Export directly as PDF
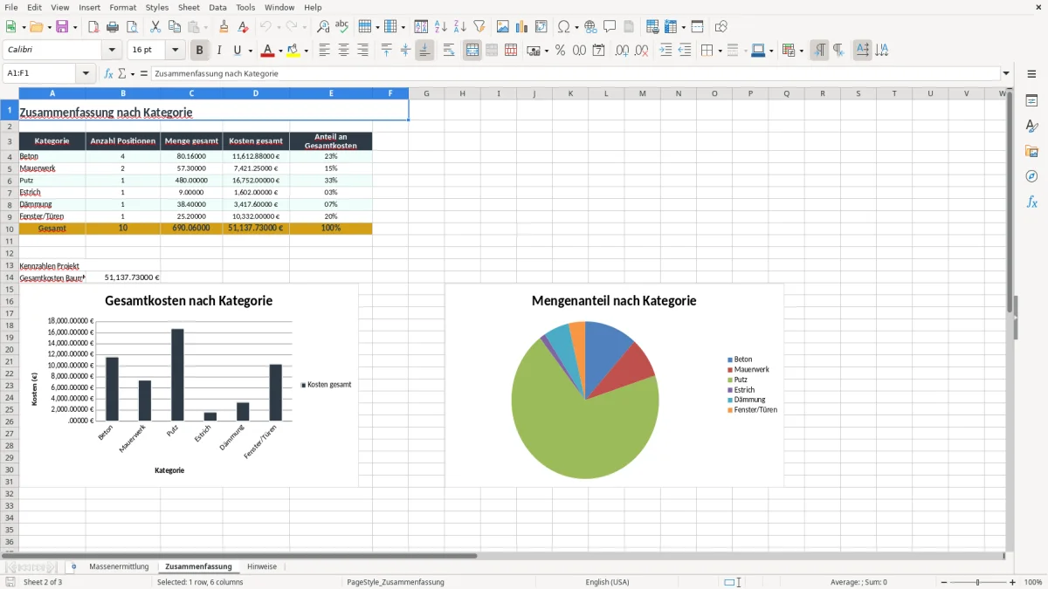 pyautogui.click(x=93, y=27)
